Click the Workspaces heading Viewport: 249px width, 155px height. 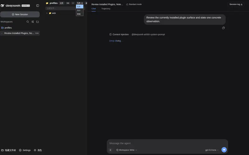pyautogui.click(x=7, y=22)
